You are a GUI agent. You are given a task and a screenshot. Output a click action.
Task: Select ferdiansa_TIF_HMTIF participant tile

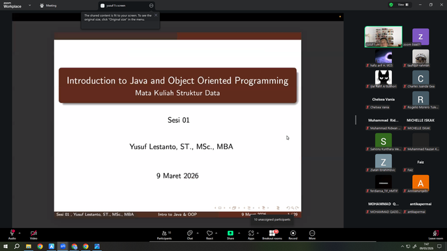(x=383, y=183)
